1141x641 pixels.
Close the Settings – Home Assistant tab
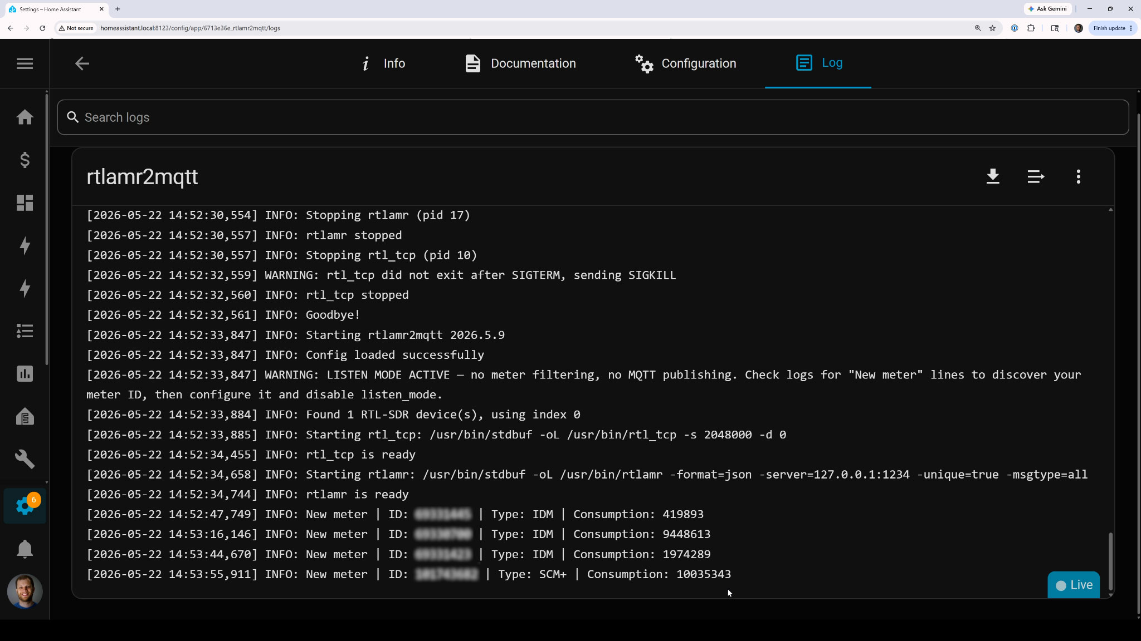click(101, 9)
